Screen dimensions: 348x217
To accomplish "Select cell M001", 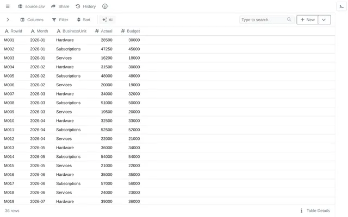I will [x=9, y=40].
